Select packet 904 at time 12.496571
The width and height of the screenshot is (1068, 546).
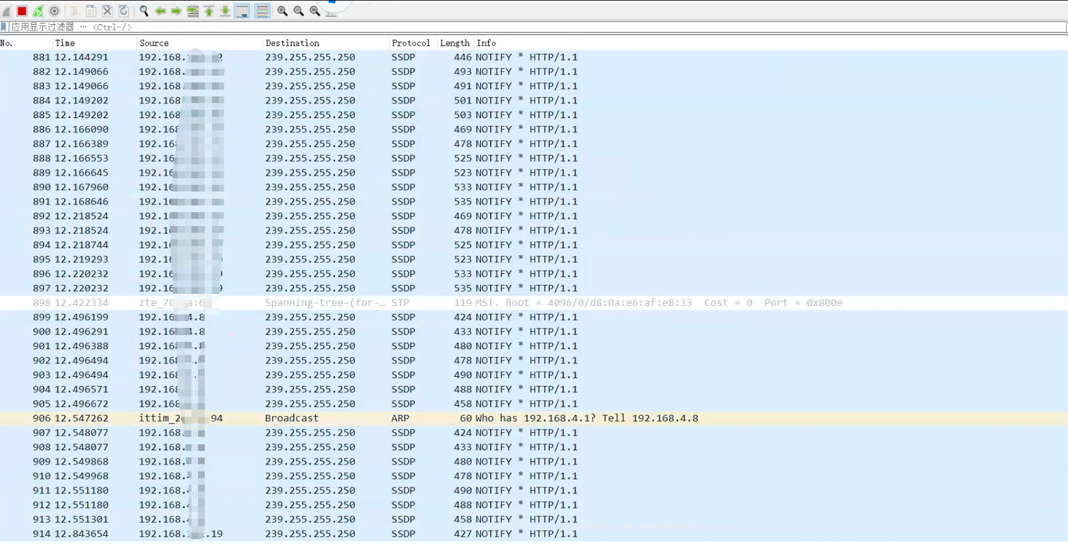[534, 389]
